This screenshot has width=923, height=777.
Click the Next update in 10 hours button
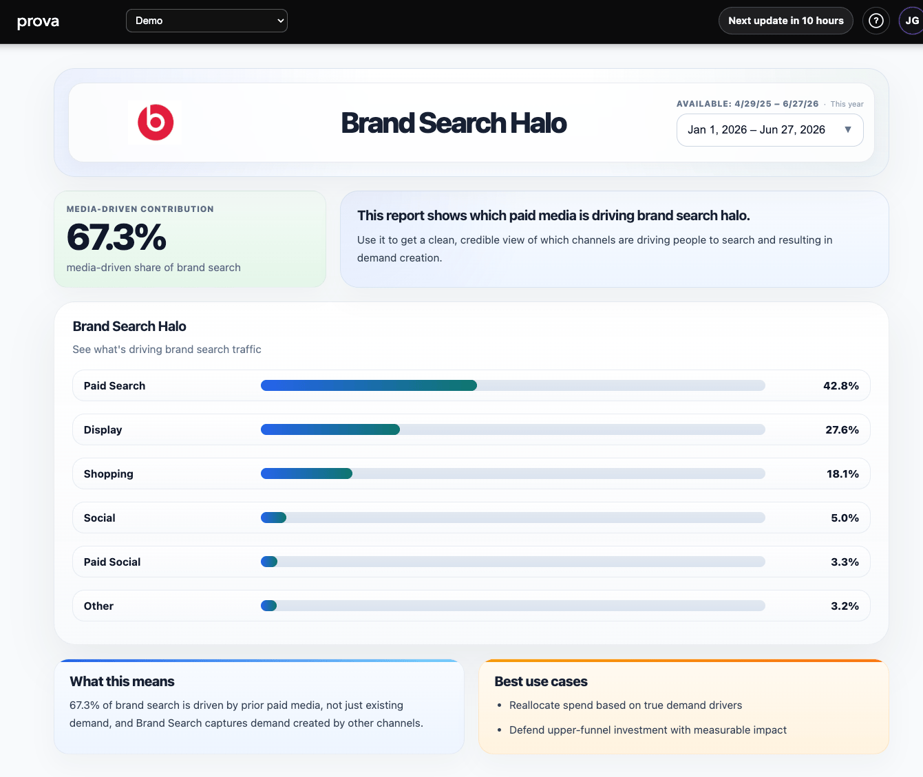click(x=786, y=21)
